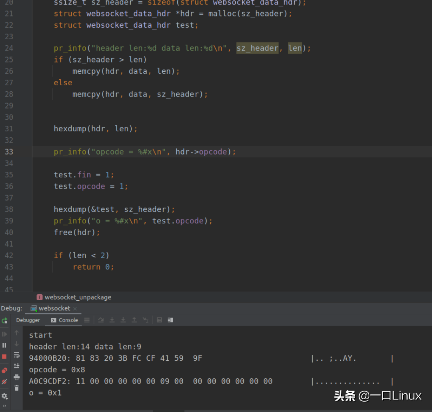432x412 pixels.
Task: Click 'hexdump(&test, sz_header);' line
Action: (x=114, y=209)
